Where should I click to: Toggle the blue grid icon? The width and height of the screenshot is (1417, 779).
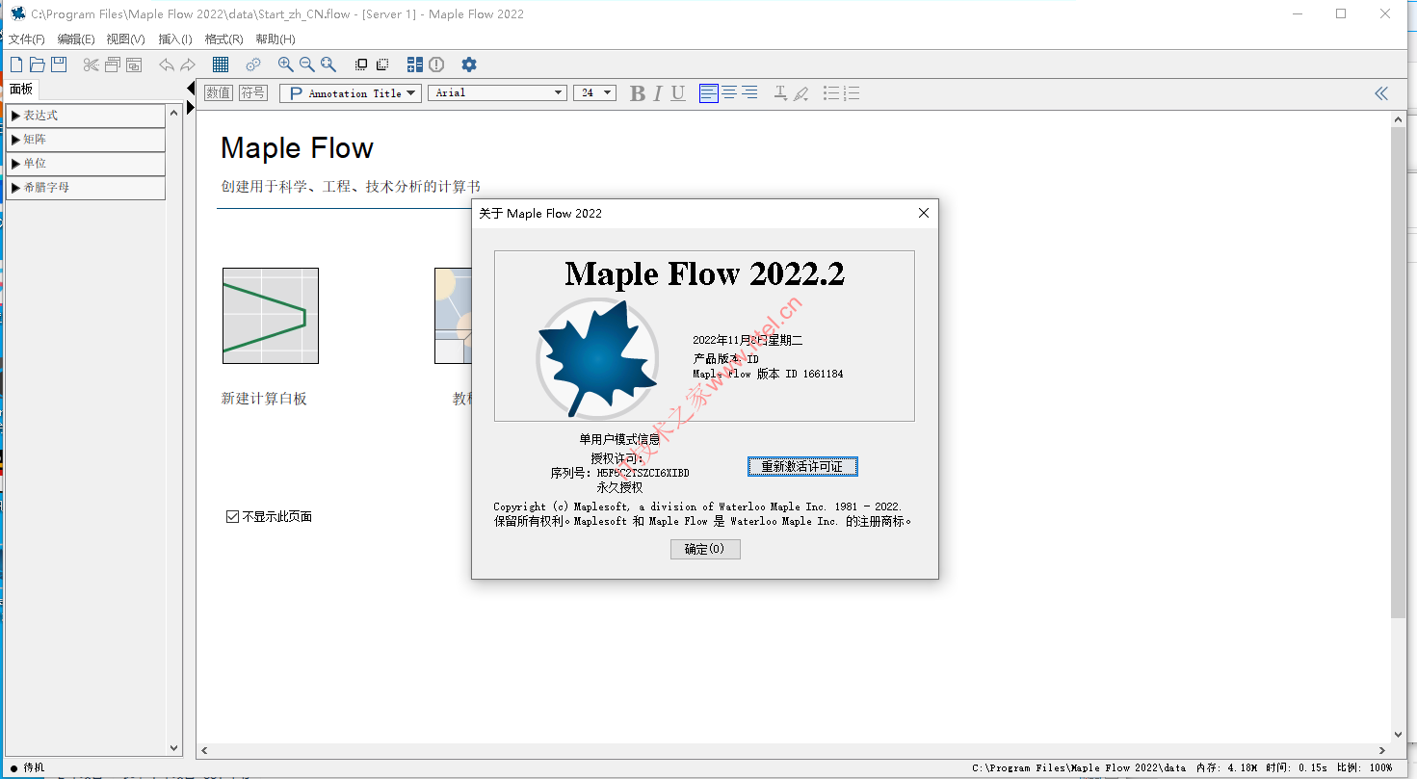pyautogui.click(x=221, y=65)
